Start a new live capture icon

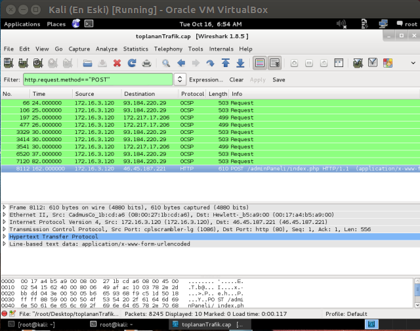point(38,63)
